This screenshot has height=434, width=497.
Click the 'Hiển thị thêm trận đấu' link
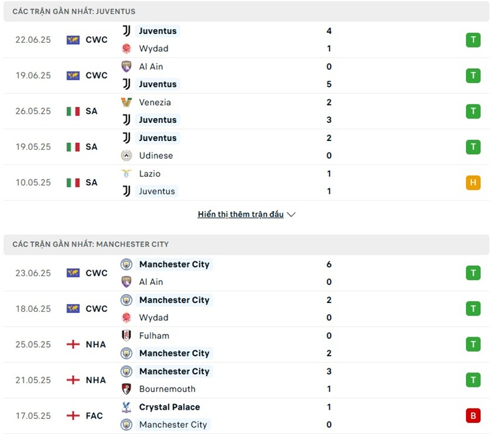[x=240, y=214]
